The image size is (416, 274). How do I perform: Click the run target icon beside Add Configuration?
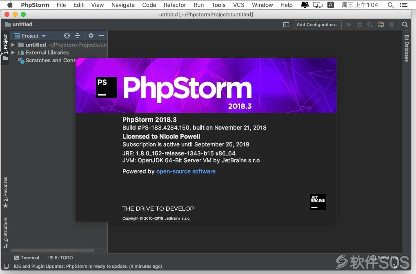tap(286, 25)
